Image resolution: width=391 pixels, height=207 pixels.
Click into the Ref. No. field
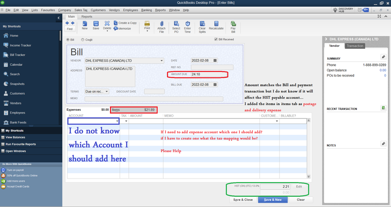pos(212,67)
